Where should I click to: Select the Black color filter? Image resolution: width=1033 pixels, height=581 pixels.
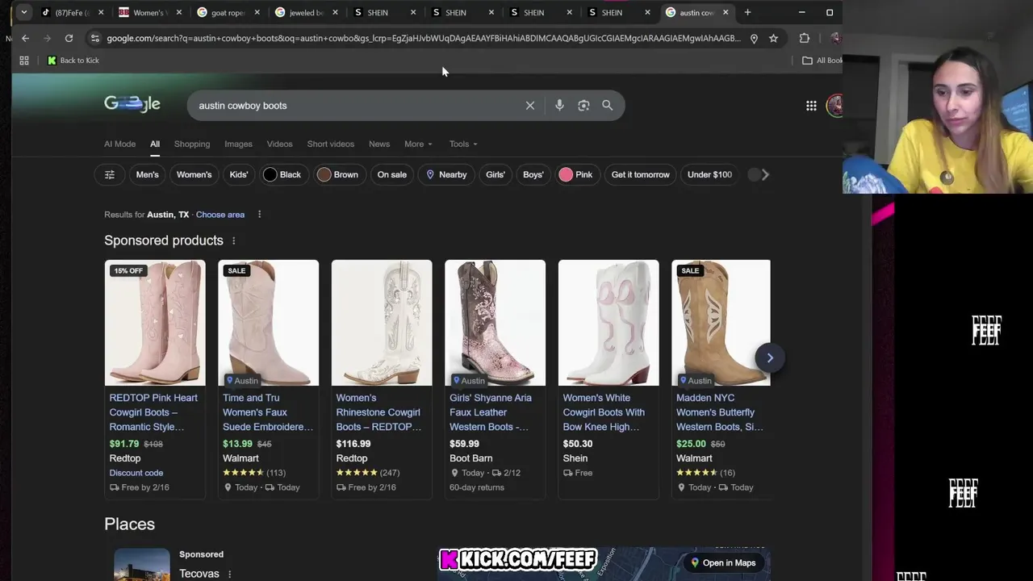pyautogui.click(x=282, y=174)
